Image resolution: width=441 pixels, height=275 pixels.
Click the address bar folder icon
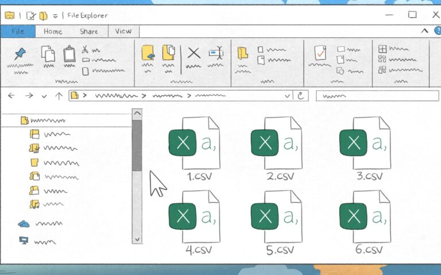(x=75, y=95)
